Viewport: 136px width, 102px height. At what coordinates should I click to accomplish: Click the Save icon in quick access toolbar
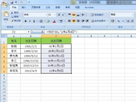[12, 2]
